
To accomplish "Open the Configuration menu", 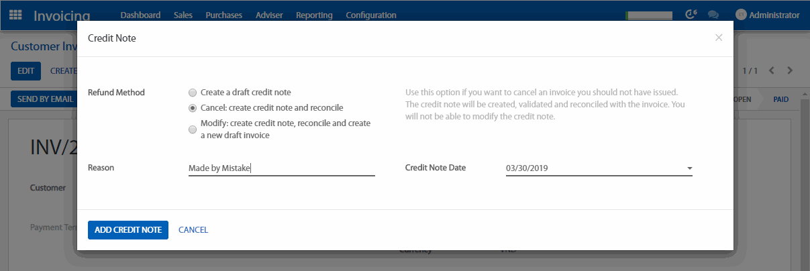I will pyautogui.click(x=370, y=15).
